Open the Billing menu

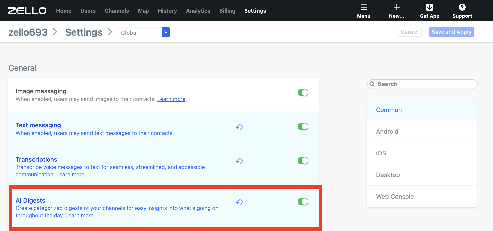point(227,11)
